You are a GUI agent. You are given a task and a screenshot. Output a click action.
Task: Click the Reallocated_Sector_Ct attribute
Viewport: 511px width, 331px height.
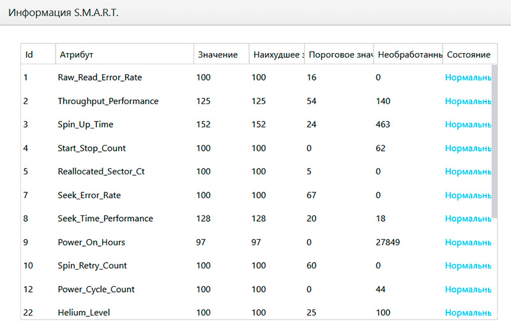click(x=101, y=172)
